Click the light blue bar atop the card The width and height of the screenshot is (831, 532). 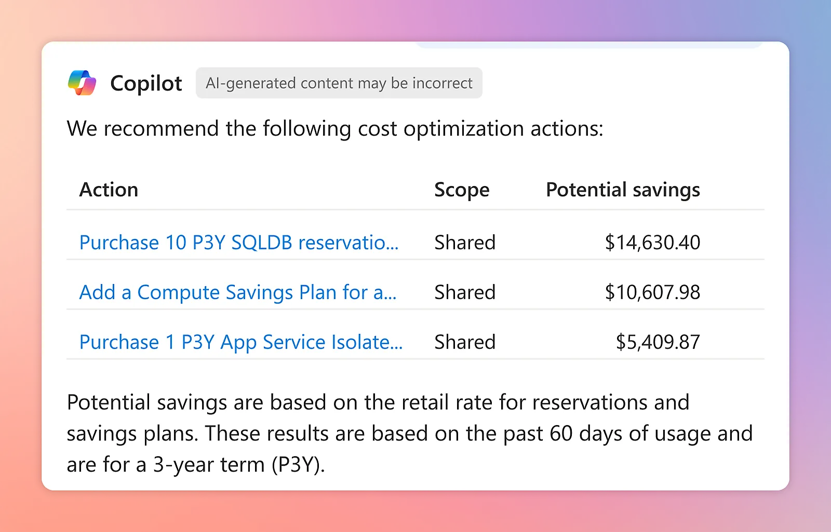click(x=589, y=45)
